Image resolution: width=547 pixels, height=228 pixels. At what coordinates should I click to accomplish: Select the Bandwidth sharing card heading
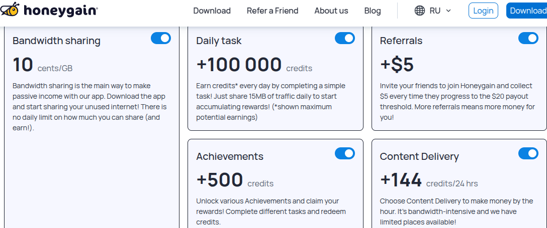click(x=56, y=41)
